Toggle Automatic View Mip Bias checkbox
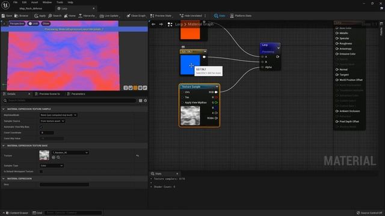 (41, 127)
